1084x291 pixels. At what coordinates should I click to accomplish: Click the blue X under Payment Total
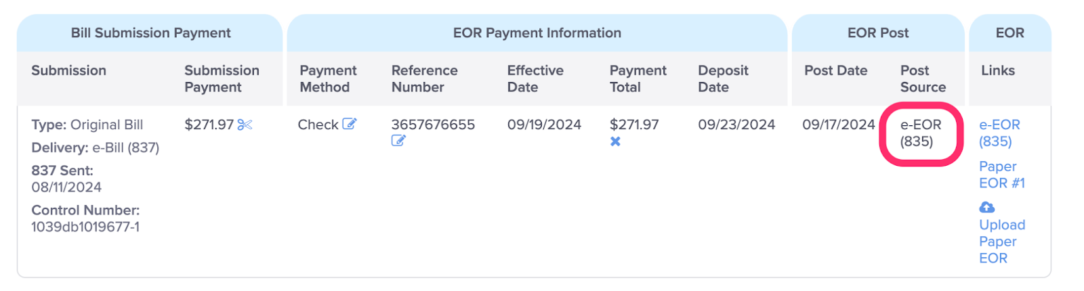[x=615, y=141]
